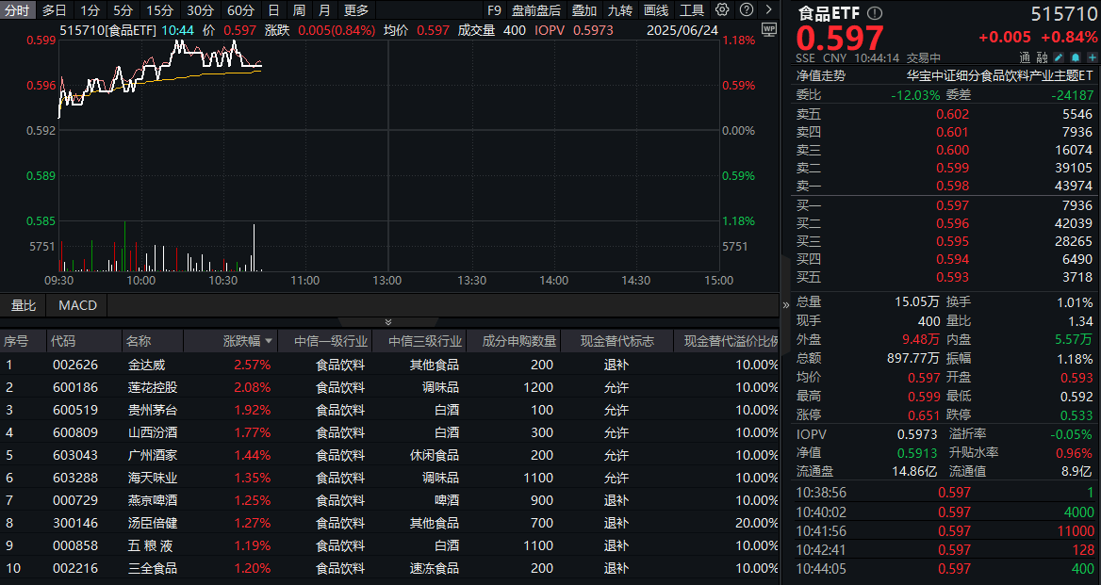Click the pencil edit icon near 通融
Image resolution: width=1101 pixels, height=585 pixels.
coord(1059,57)
